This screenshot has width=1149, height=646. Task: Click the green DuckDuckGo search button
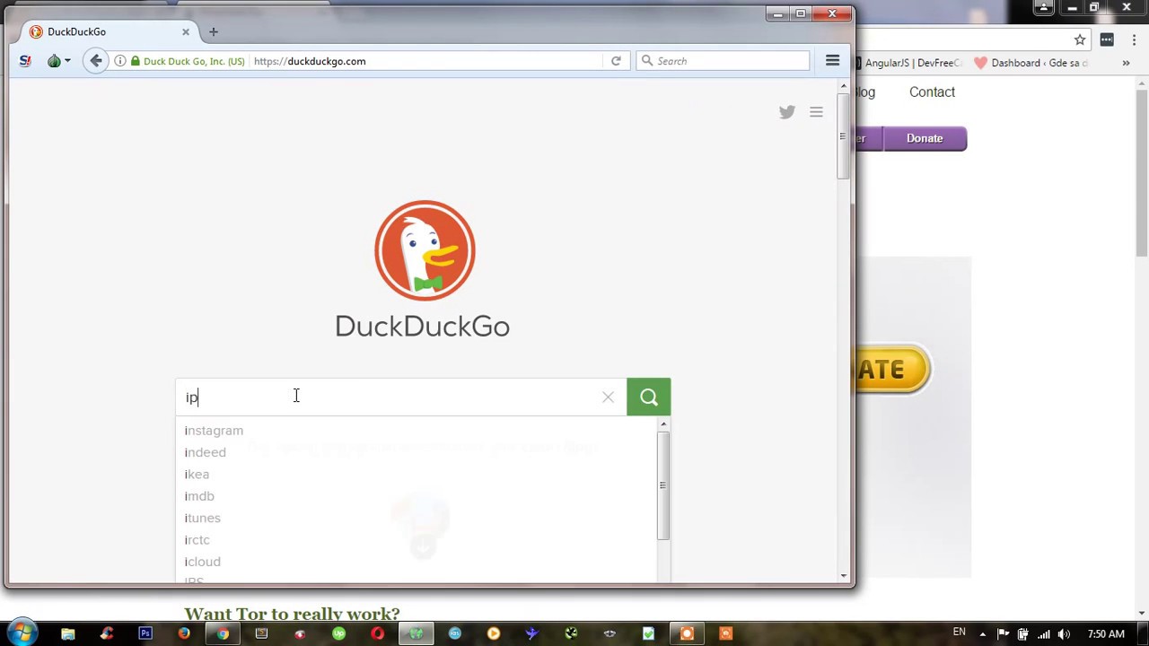pyautogui.click(x=649, y=397)
